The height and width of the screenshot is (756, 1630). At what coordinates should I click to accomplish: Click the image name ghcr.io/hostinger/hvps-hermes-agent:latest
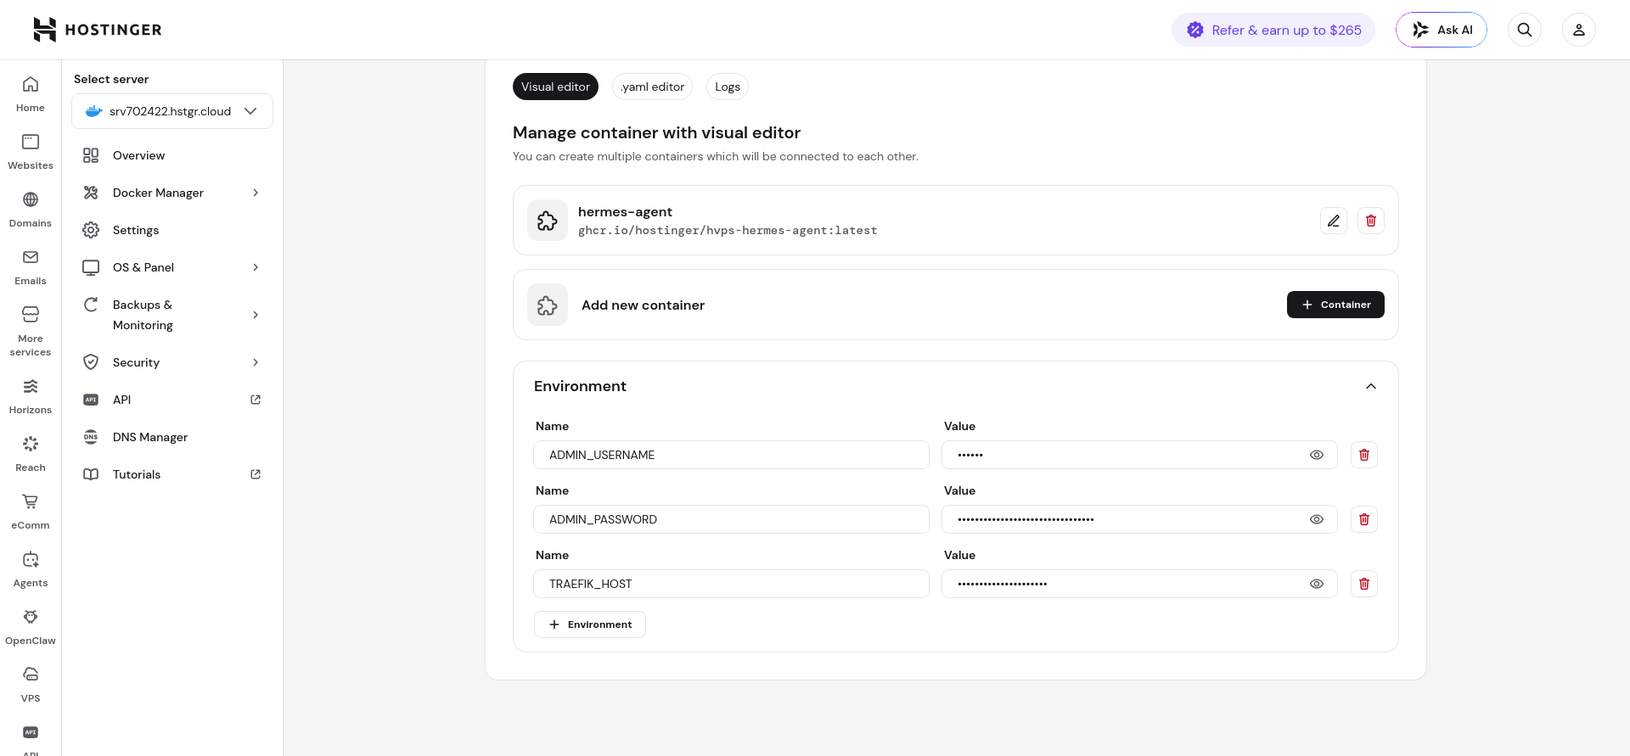pos(728,230)
